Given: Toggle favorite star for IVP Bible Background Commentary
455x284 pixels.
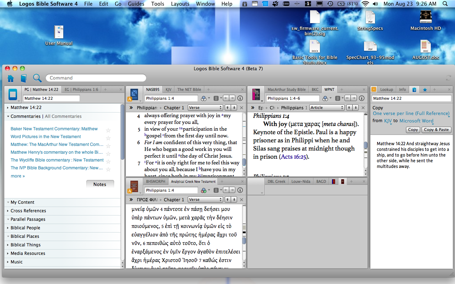Looking at the screenshot, I should click(x=108, y=169).
